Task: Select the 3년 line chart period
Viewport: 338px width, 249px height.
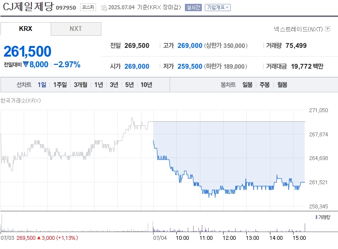Action: pyautogui.click(x=114, y=85)
